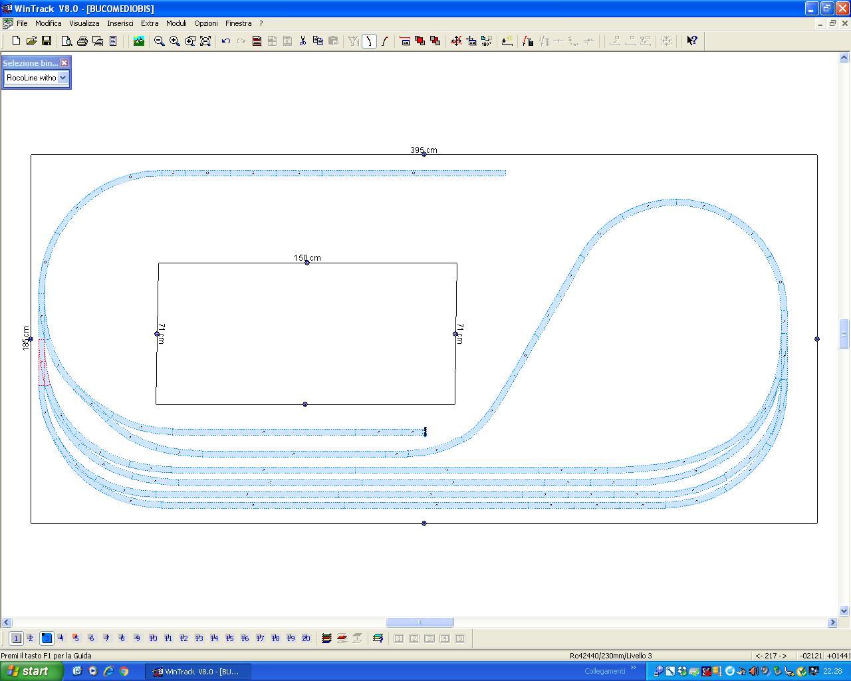Show the 3D landscape view icon
The height and width of the screenshot is (681, 851).
point(138,41)
